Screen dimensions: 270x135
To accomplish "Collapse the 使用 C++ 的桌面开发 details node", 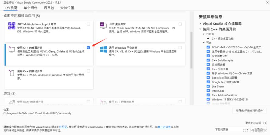I will click(200, 29).
